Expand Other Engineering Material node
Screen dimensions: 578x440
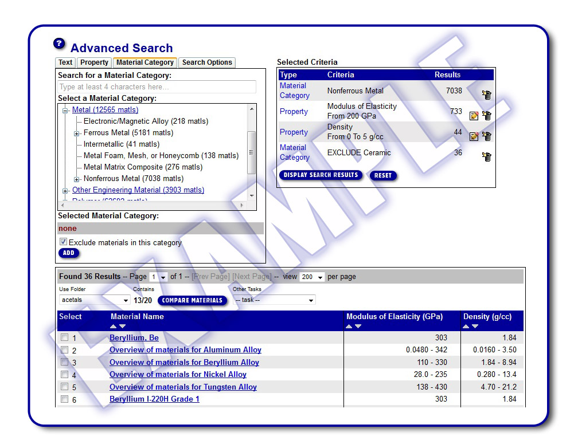[x=65, y=191]
